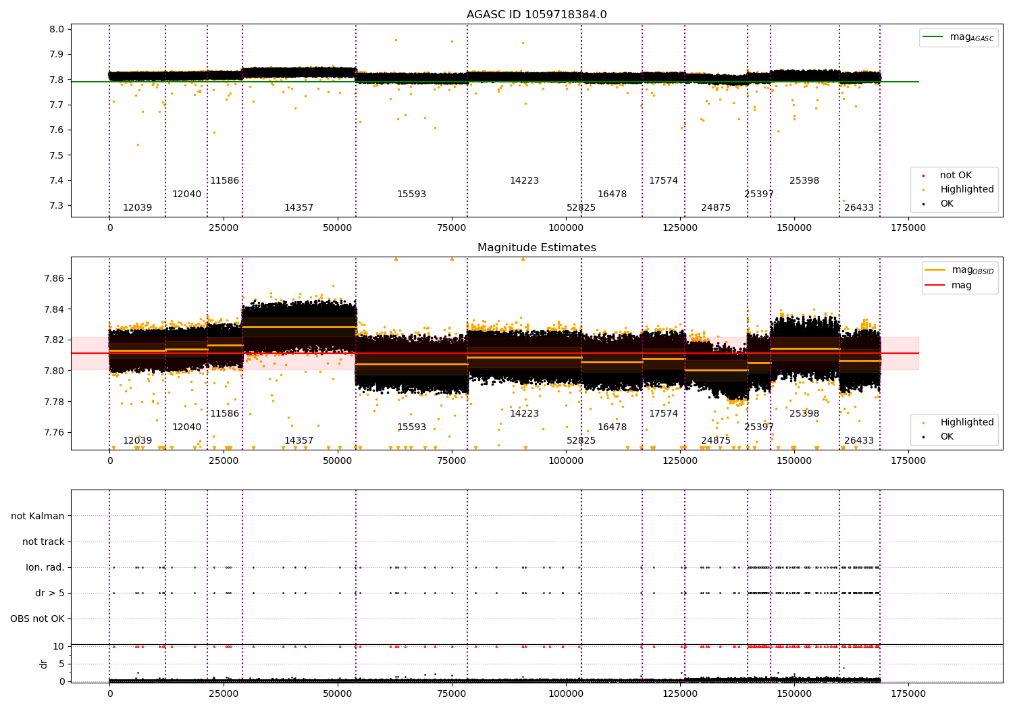Click OBSID label 17574 in the top plot
The image size is (1013, 709).
pos(663,181)
